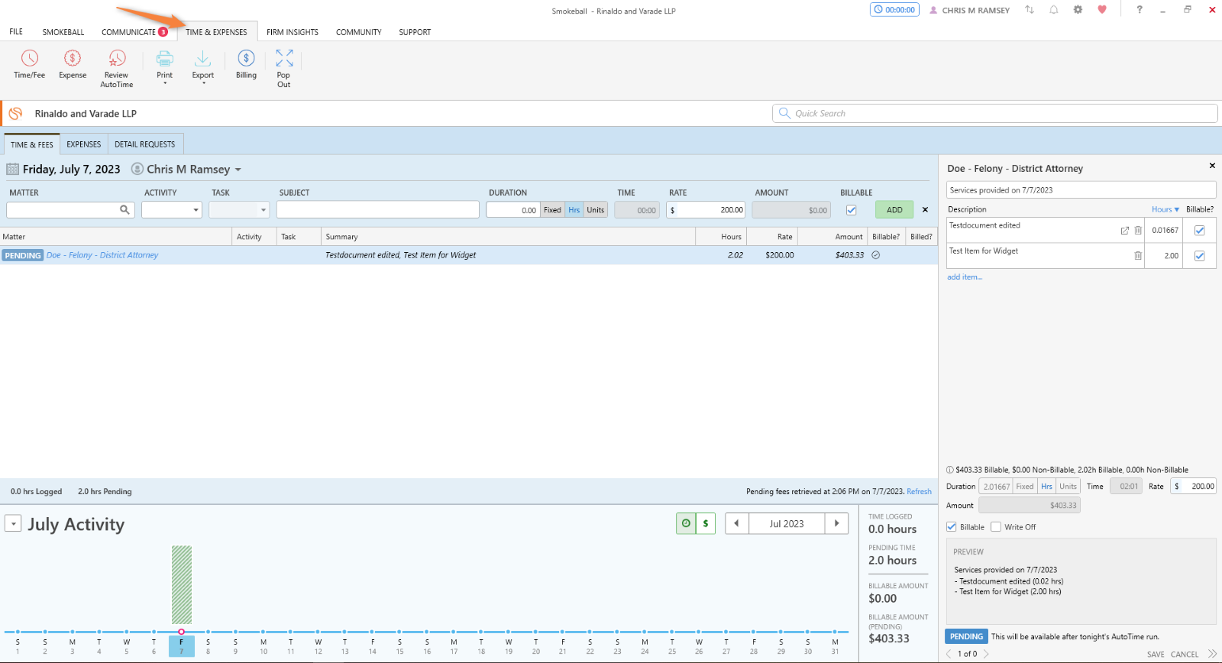The image size is (1222, 663).
Task: Switch to the Expenses tab
Action: tap(83, 144)
